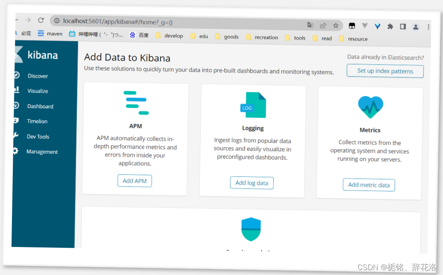
Task: Open Management settings in sidebar
Action: pos(42,152)
